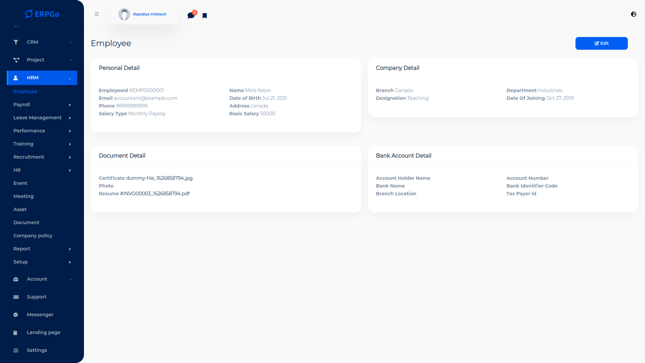Image resolution: width=645 pixels, height=363 pixels.
Task: Open certificate dummy-file jpg link
Action: (x=159, y=178)
